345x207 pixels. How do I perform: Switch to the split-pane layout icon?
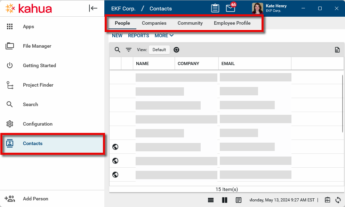click(x=224, y=200)
